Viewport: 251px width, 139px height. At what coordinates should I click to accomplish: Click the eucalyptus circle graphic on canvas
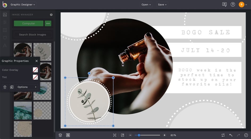tap(89, 102)
